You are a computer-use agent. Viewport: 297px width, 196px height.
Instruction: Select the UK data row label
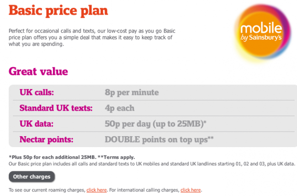tap(37, 124)
